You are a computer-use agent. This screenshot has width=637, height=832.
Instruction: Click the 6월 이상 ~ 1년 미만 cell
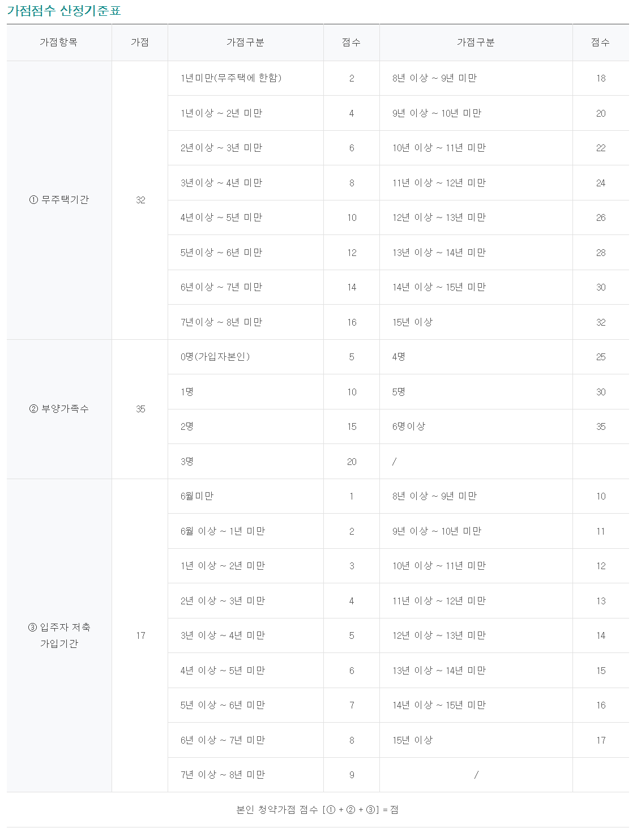[x=223, y=531]
